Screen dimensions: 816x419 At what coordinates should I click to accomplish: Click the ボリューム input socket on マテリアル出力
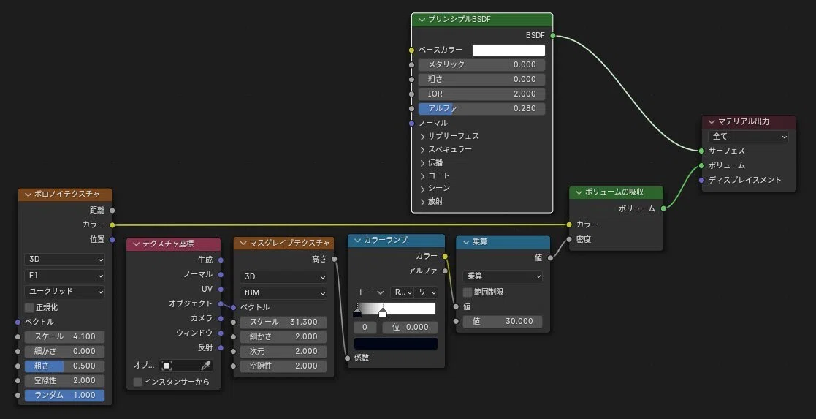pyautogui.click(x=702, y=165)
